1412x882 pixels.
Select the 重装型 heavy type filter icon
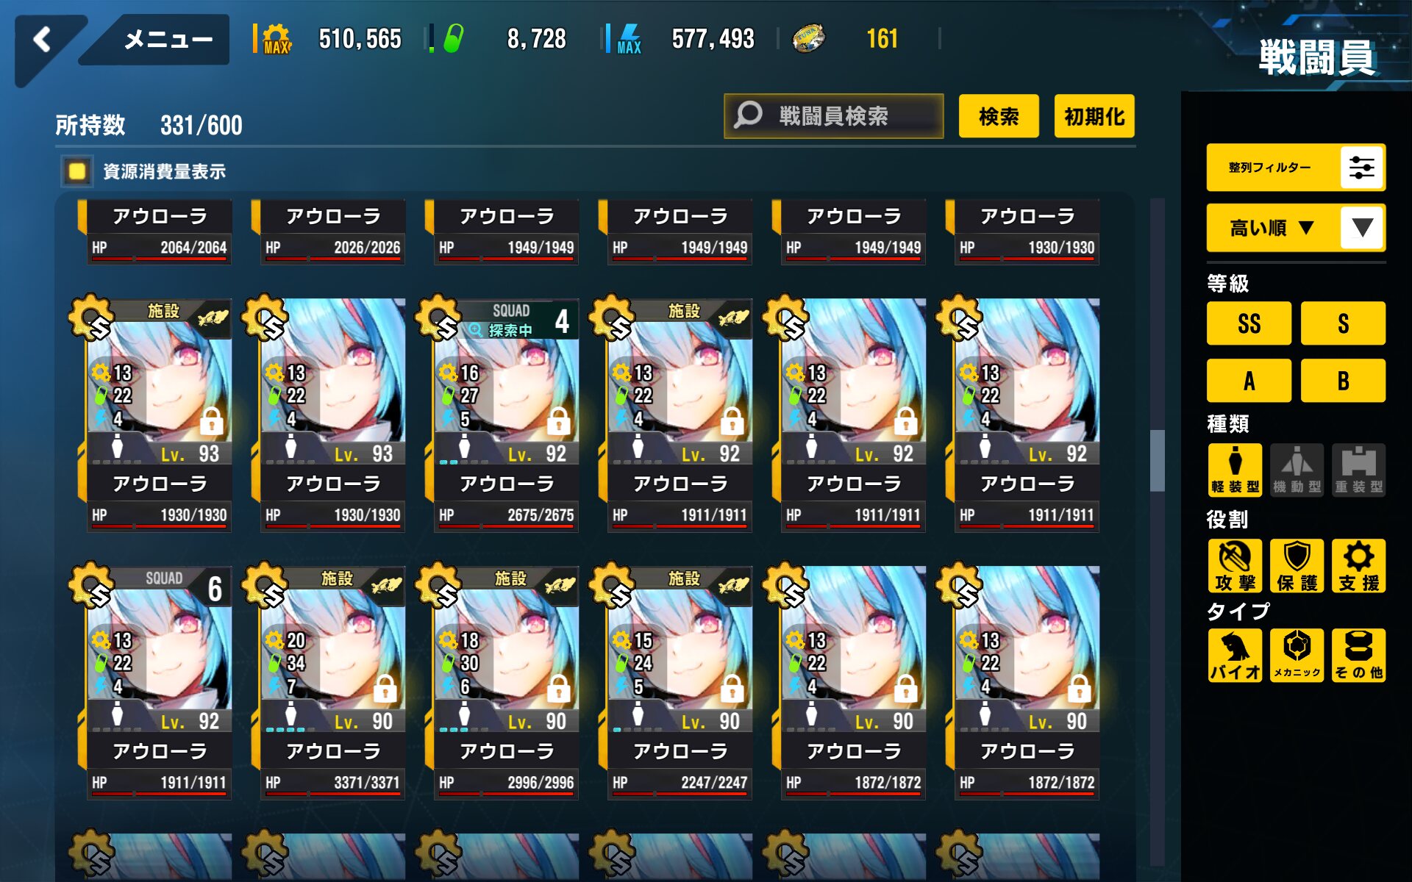point(1358,470)
